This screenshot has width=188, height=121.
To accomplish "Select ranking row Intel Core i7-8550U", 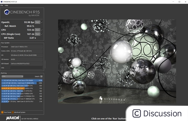I will tap(22, 94).
